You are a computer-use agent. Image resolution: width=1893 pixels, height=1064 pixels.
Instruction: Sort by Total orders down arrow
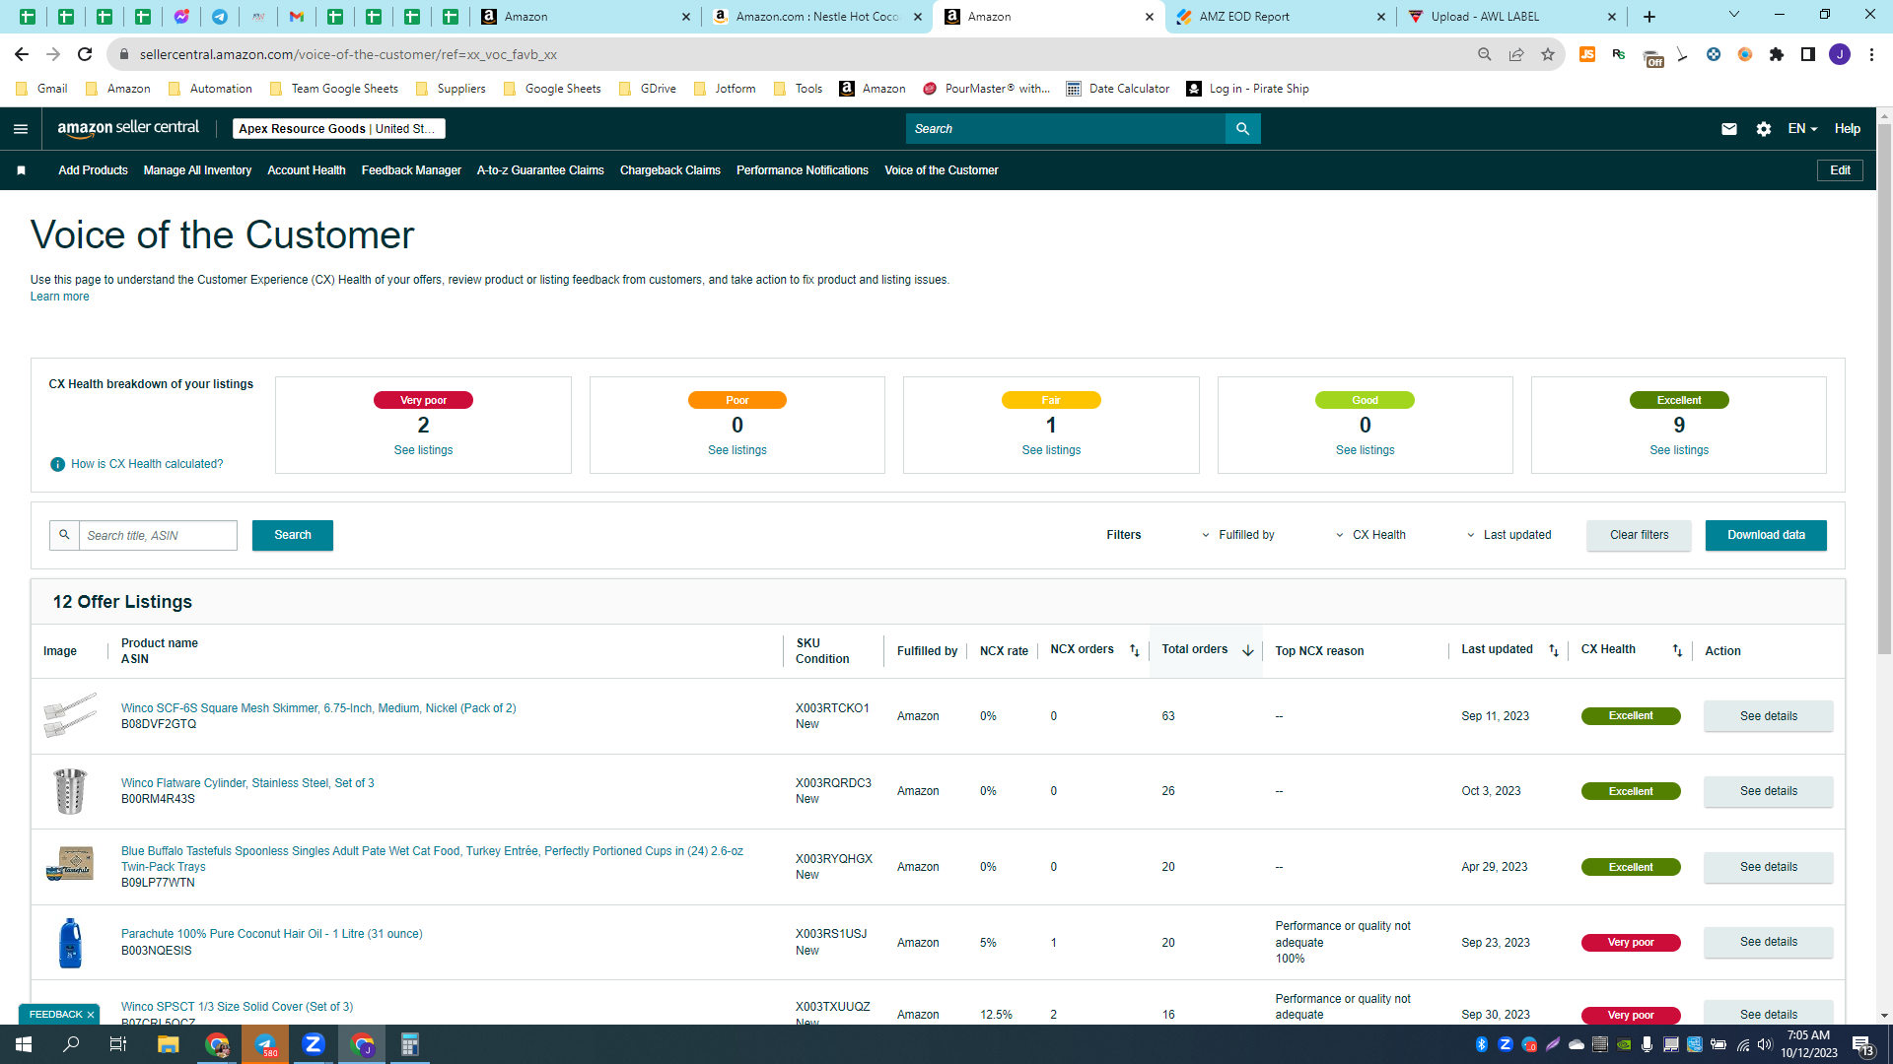[1247, 650]
